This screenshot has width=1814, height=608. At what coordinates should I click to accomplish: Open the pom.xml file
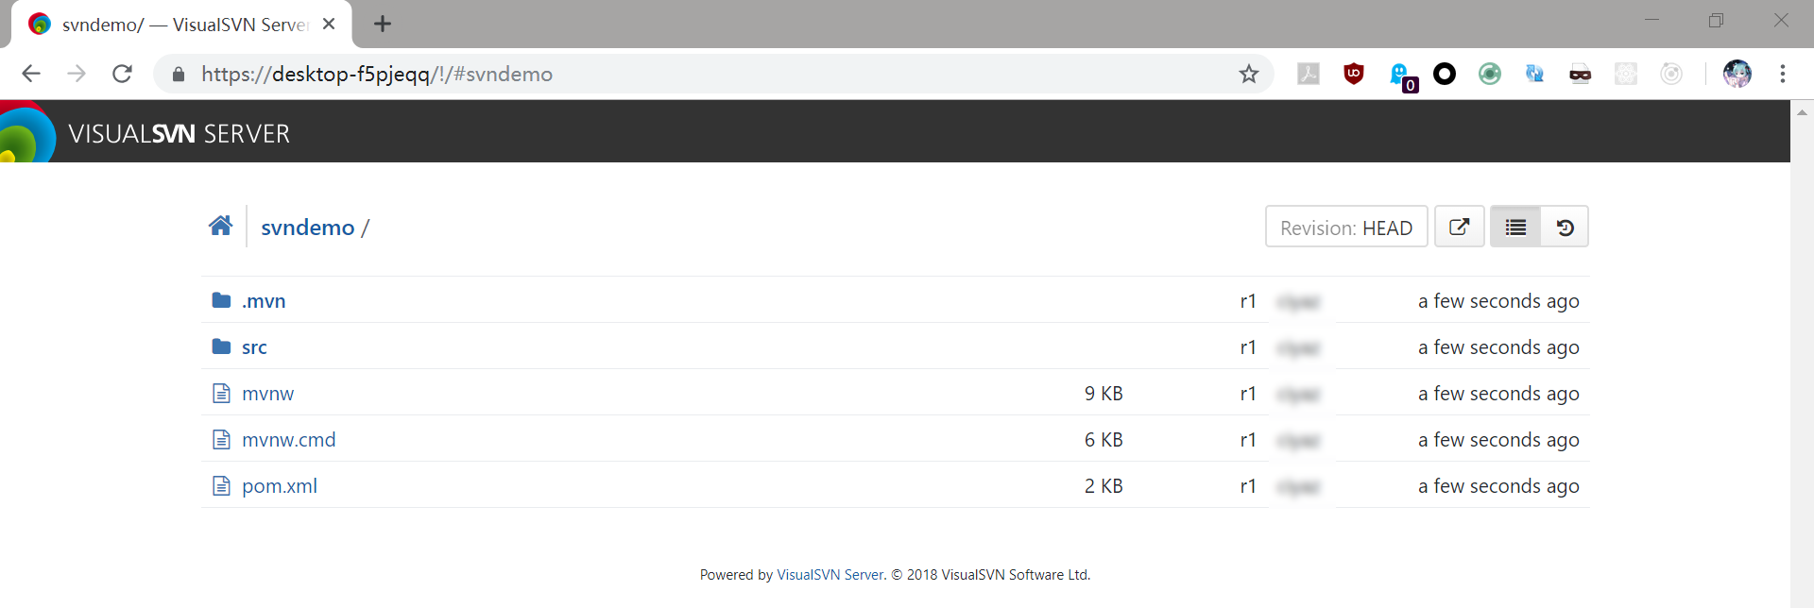click(x=279, y=486)
